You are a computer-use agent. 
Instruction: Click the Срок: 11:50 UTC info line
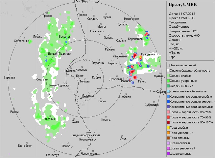point(181,18)
